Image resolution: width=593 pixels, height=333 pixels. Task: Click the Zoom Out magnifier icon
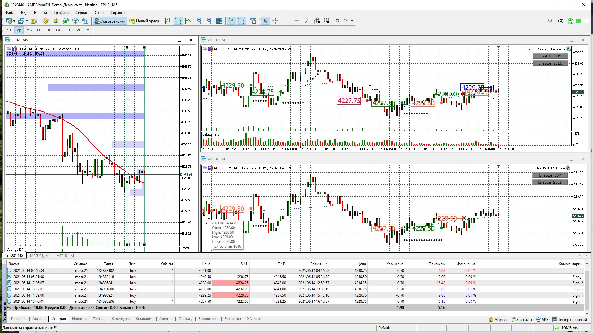click(x=209, y=21)
